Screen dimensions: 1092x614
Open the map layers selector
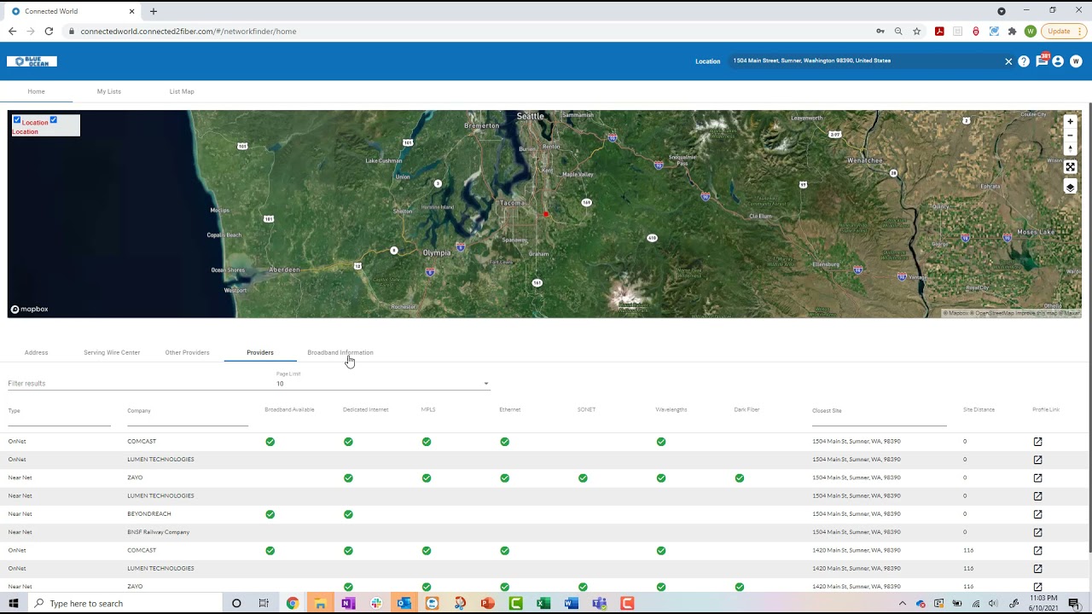tap(1070, 188)
